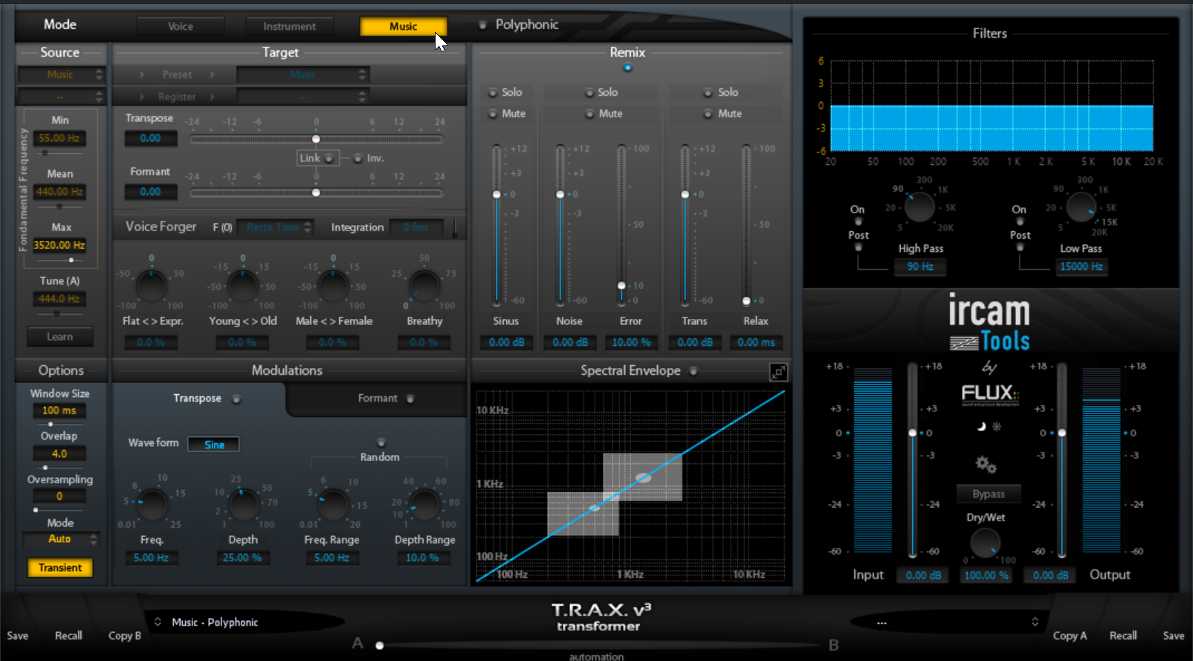Click the Male <> Female knob
The image size is (1193, 661).
pos(333,286)
